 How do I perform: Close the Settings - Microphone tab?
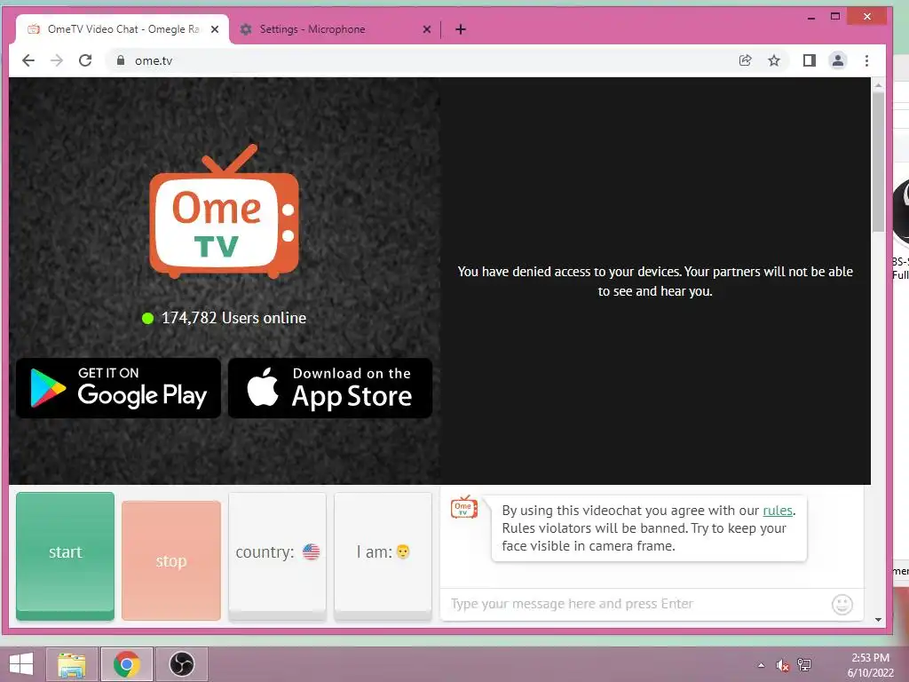(x=427, y=29)
